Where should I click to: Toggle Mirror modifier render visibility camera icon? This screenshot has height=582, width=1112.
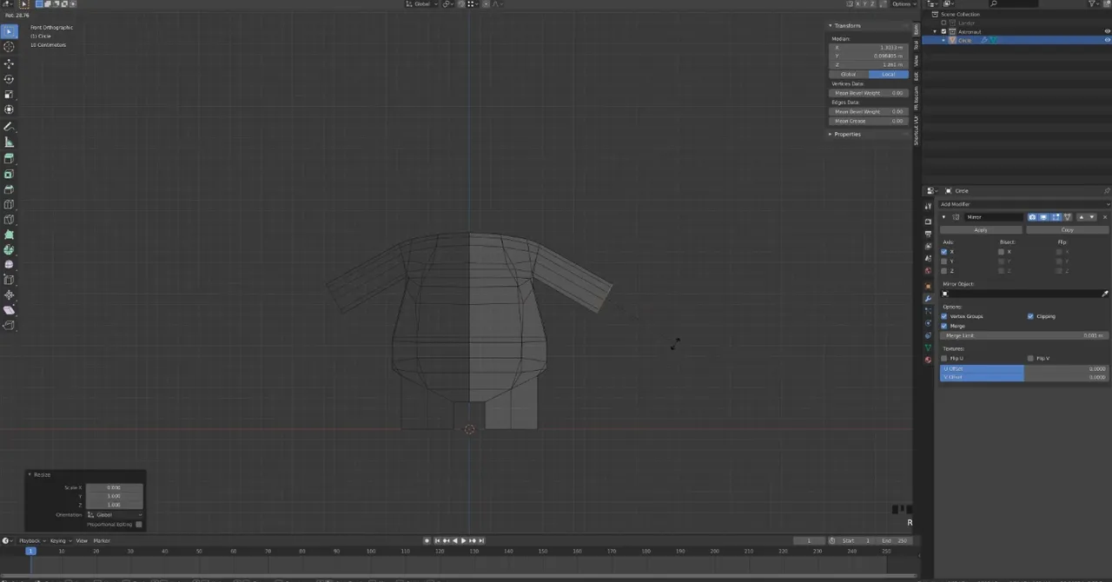point(1032,217)
